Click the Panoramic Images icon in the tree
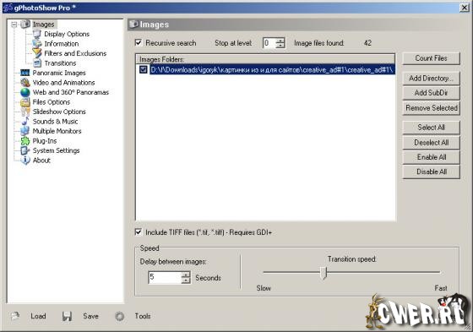 24,73
